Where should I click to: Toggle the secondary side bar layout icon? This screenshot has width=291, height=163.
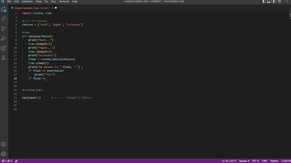(x=273, y=1)
